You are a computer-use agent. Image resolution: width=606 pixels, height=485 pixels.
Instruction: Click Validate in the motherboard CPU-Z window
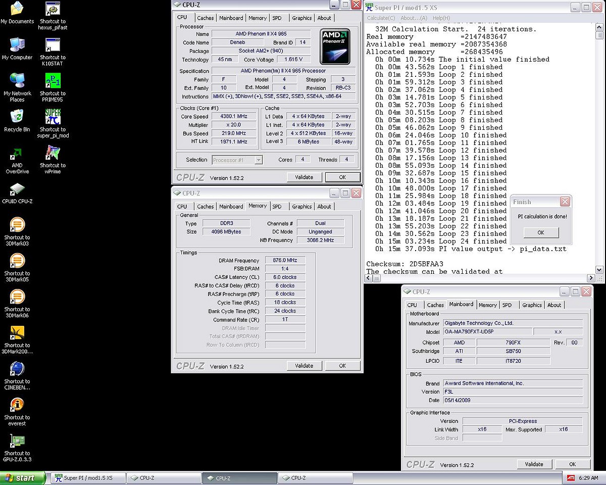(x=534, y=464)
